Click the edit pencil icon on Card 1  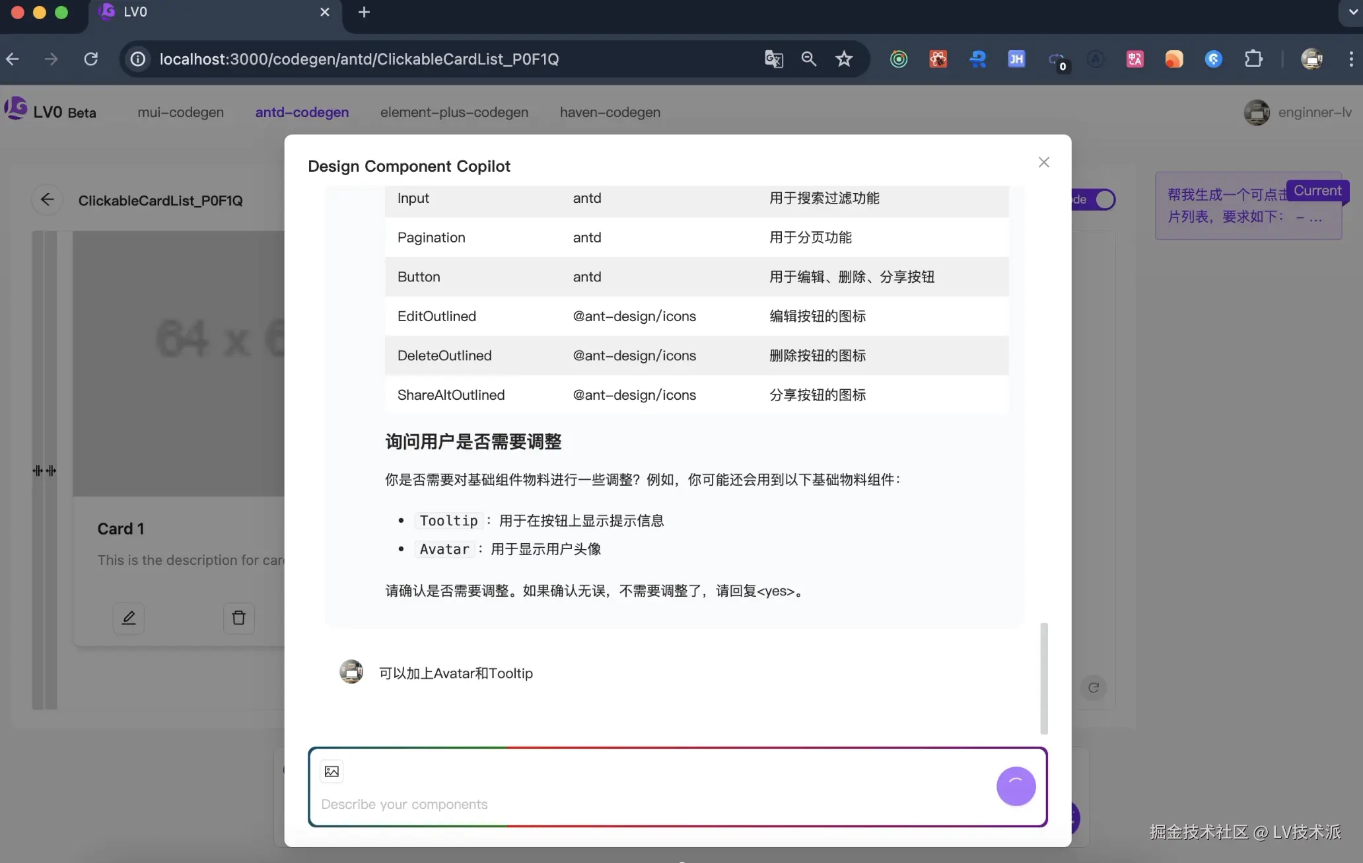pos(129,618)
